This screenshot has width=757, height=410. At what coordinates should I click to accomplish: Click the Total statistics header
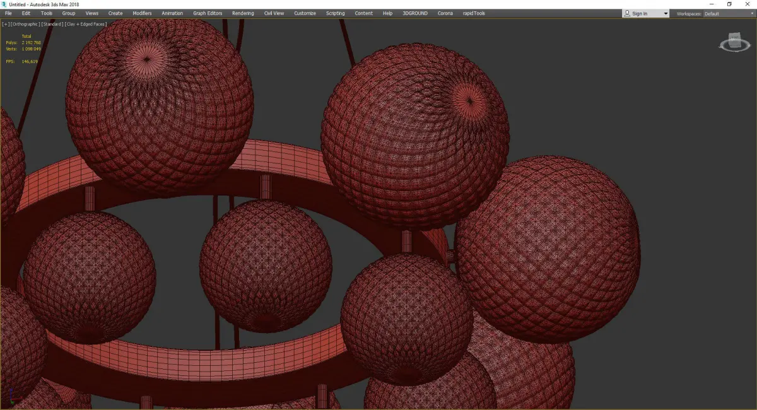(26, 36)
